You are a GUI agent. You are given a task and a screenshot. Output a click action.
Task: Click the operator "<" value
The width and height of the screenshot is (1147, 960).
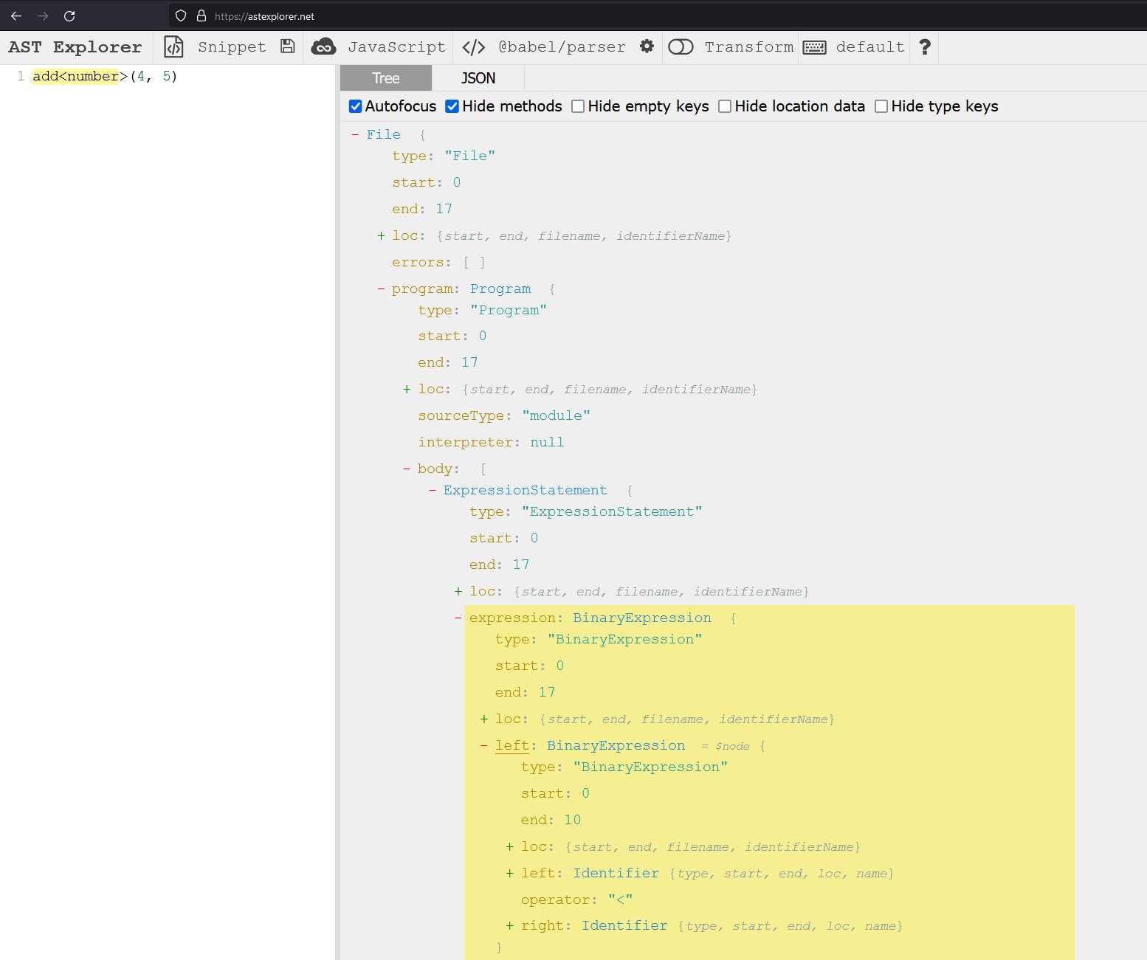coord(620,899)
